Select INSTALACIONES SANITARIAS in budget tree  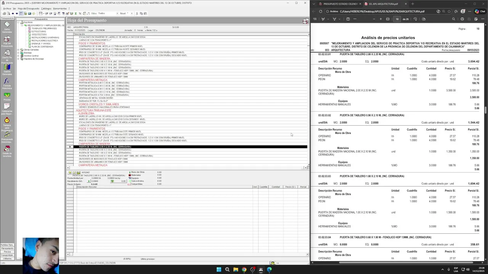click(x=45, y=38)
